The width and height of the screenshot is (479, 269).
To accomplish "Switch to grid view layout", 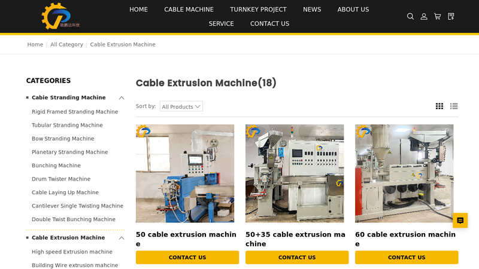I will (439, 106).
